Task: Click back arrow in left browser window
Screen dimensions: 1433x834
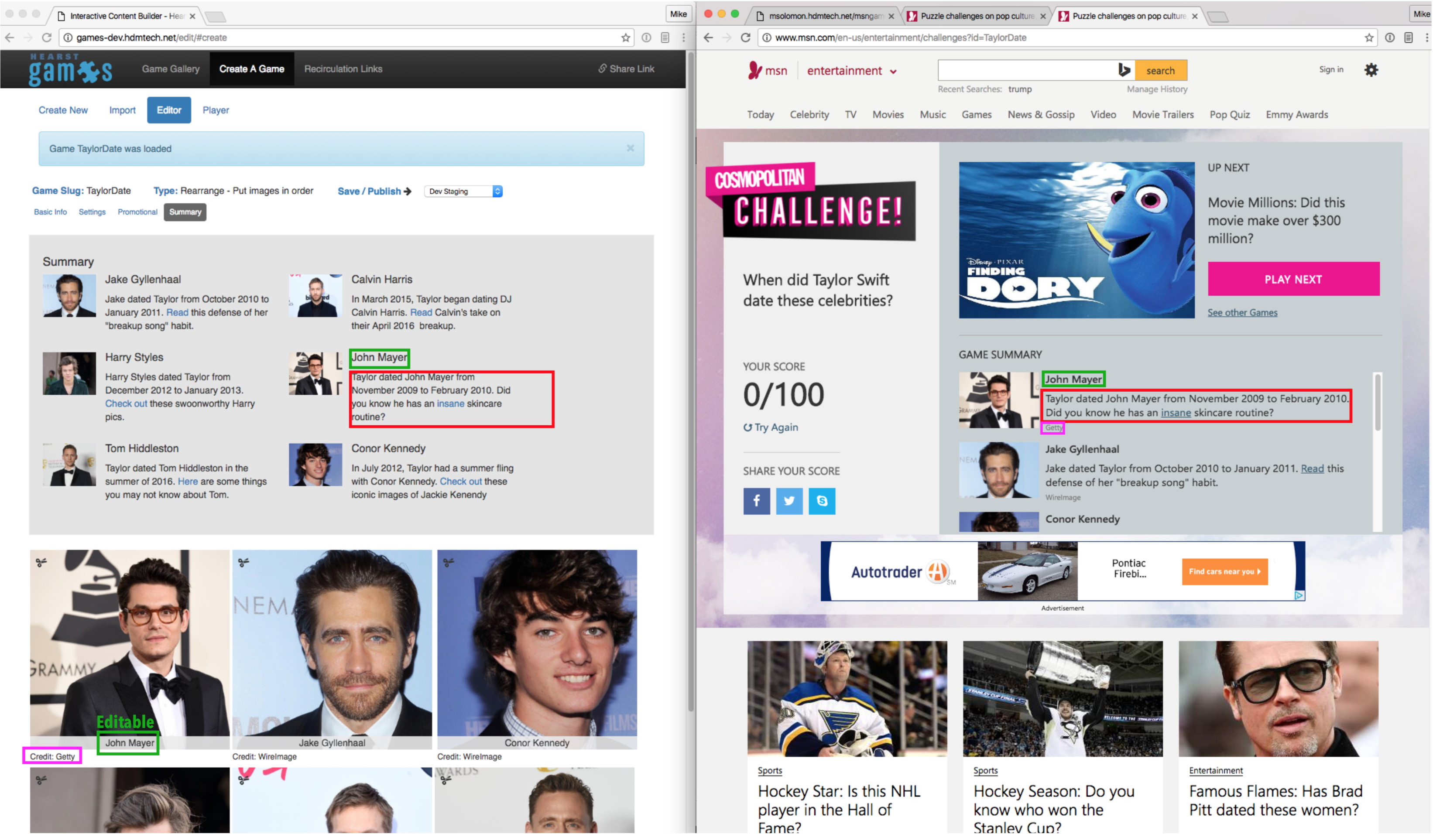Action: pos(10,38)
